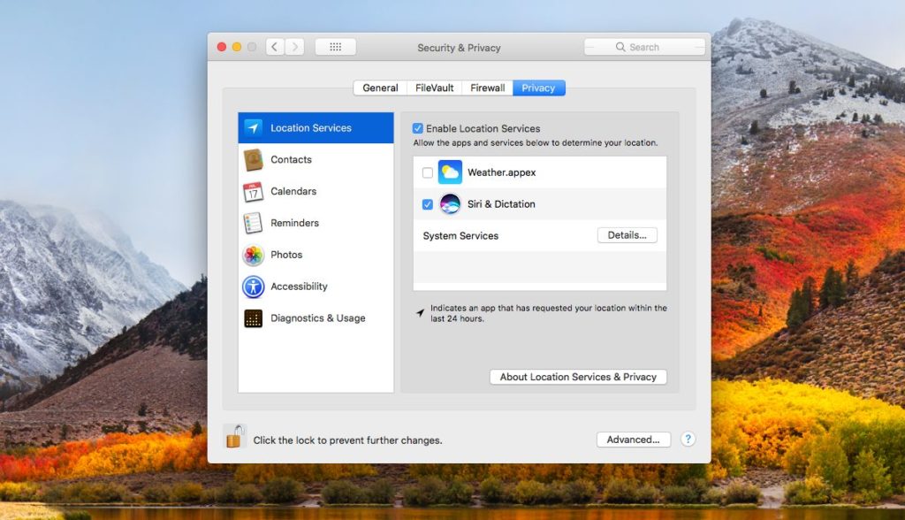Image resolution: width=905 pixels, height=520 pixels.
Task: Click the Siri & Dictation icon
Action: [x=450, y=203]
